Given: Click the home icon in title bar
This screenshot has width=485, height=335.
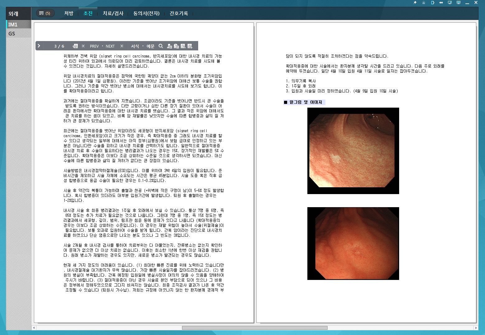Looking at the screenshot, I should coord(423,2).
